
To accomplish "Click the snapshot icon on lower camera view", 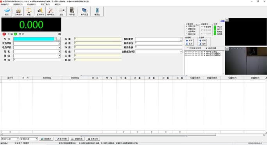I will (227, 49).
